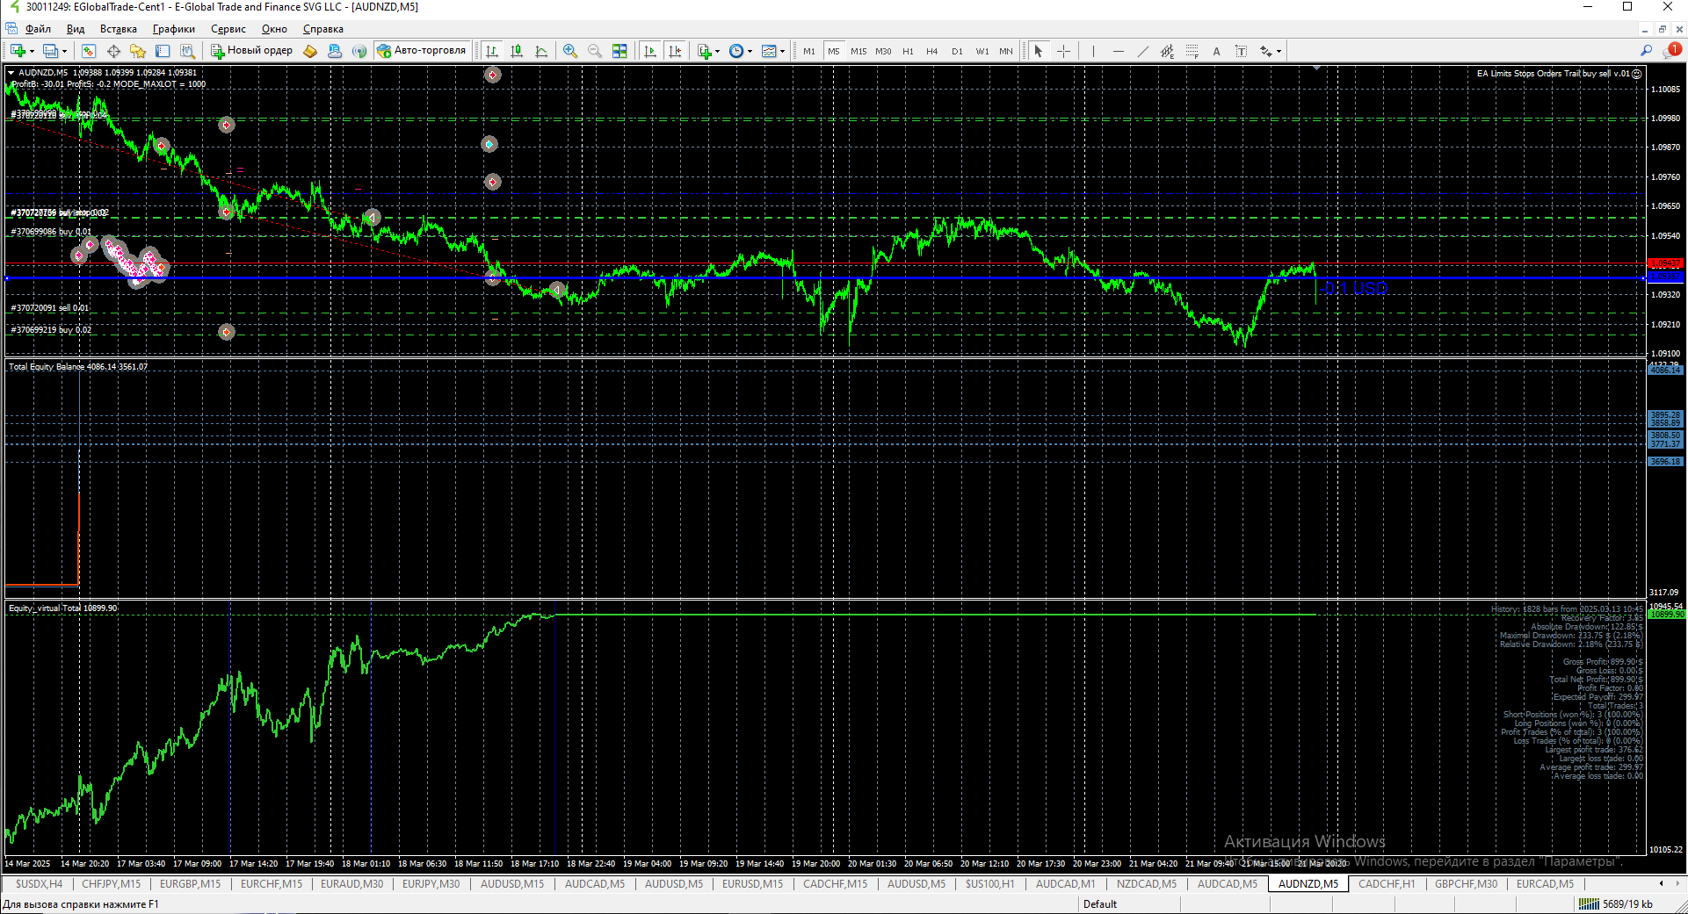Select the Text tool labelled A
This screenshot has height=914, width=1688.
click(x=1216, y=51)
